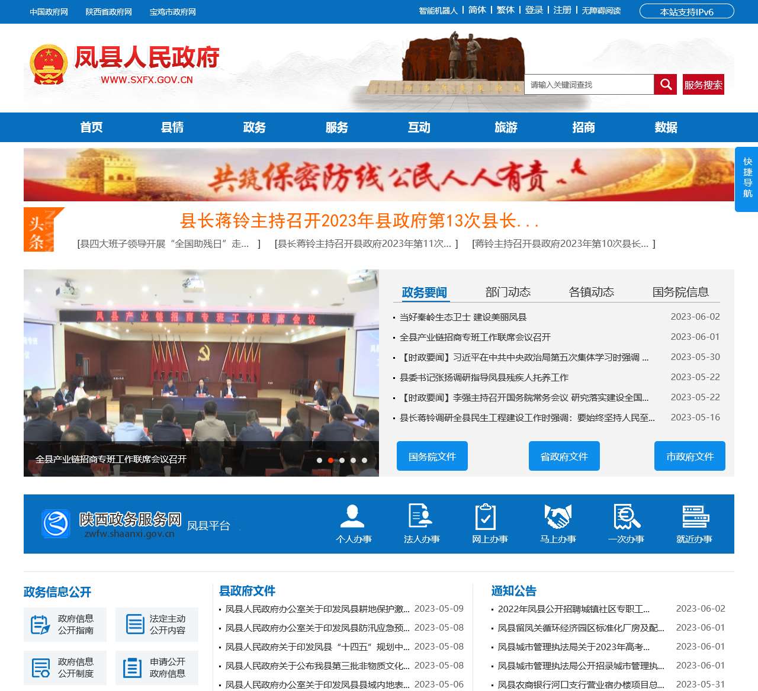Select the 个人办事 personal services icon
Screen dimensions: 758x691
coord(354,515)
